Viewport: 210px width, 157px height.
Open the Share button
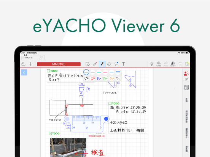173,64
